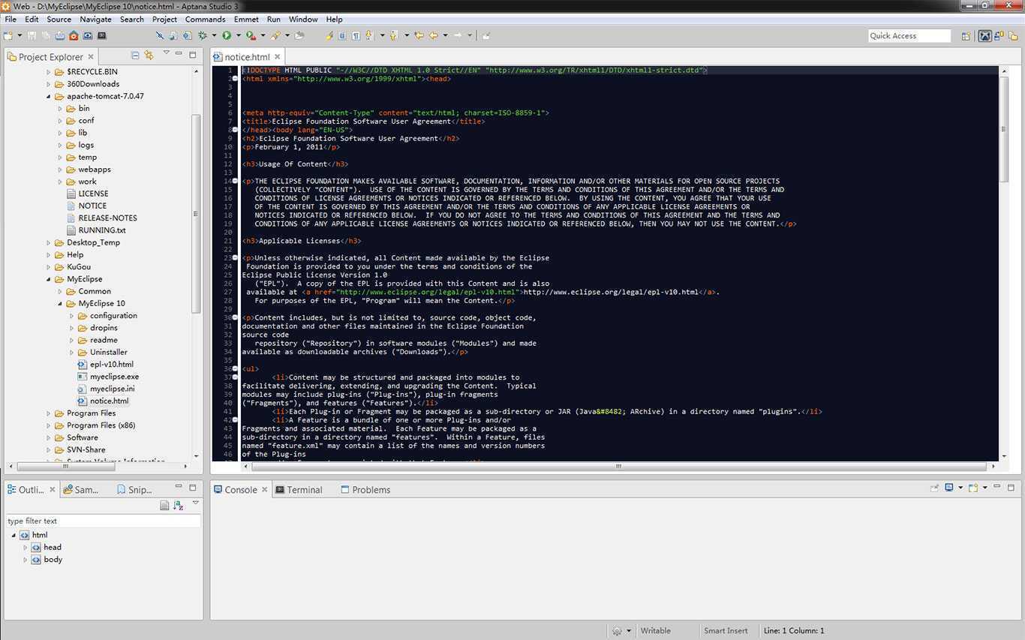This screenshot has height=640, width=1025.
Task: Open the Window menu
Action: (x=303, y=19)
